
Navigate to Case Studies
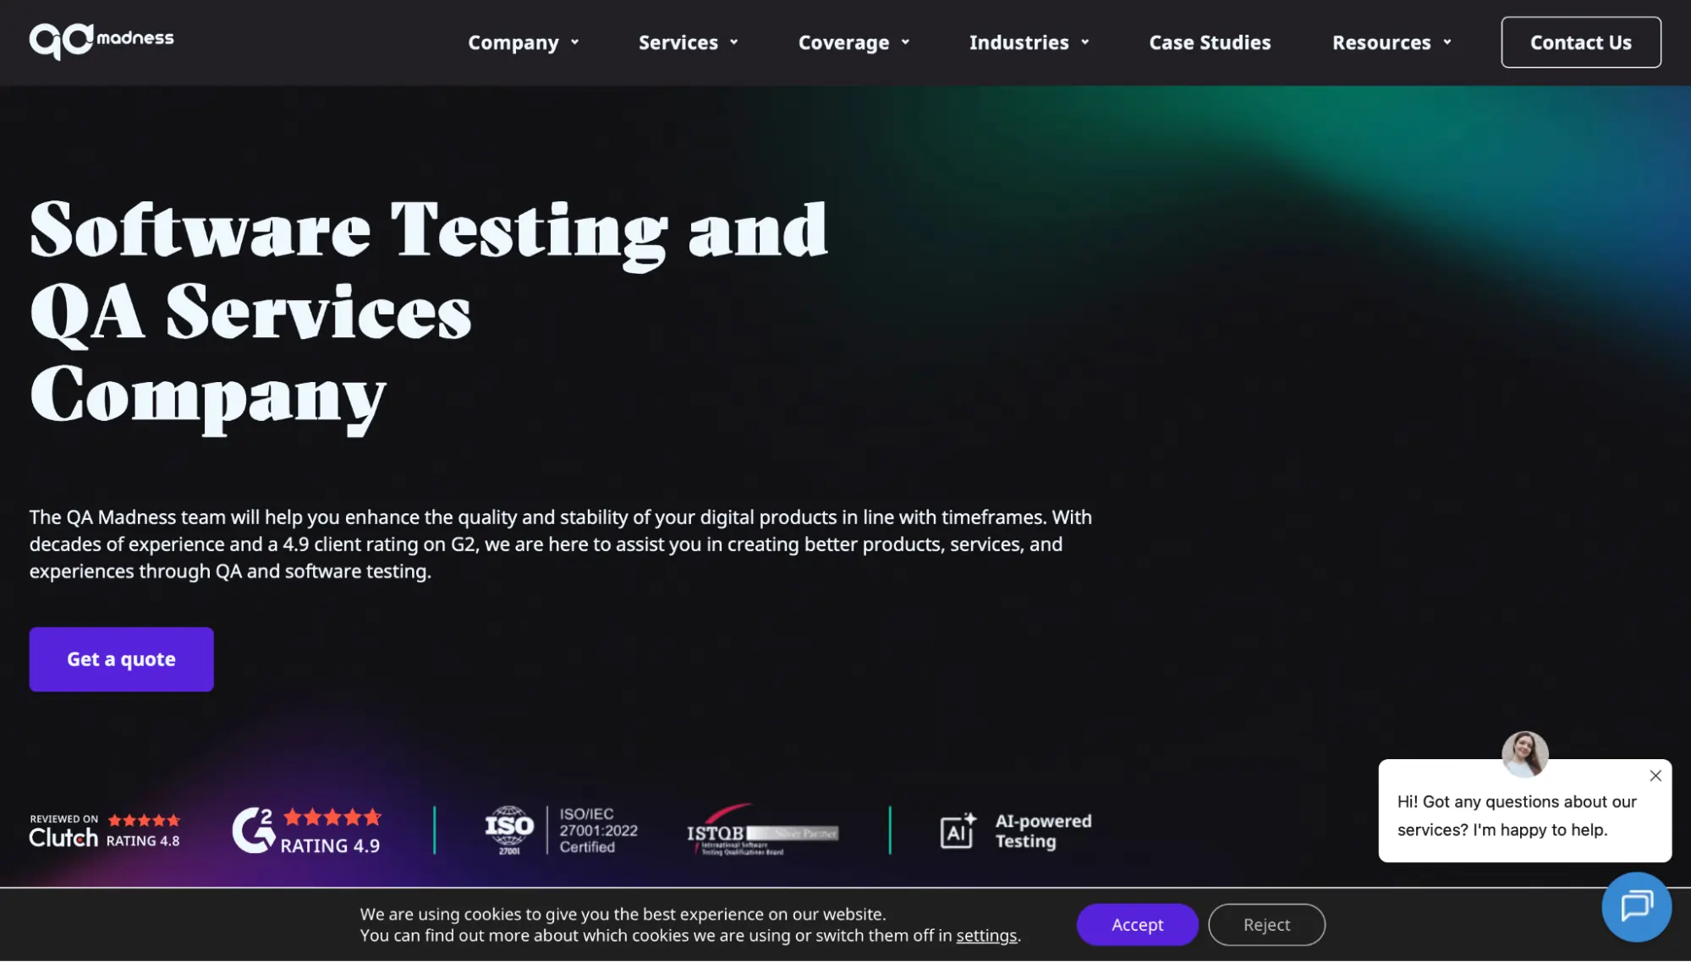1209,42
